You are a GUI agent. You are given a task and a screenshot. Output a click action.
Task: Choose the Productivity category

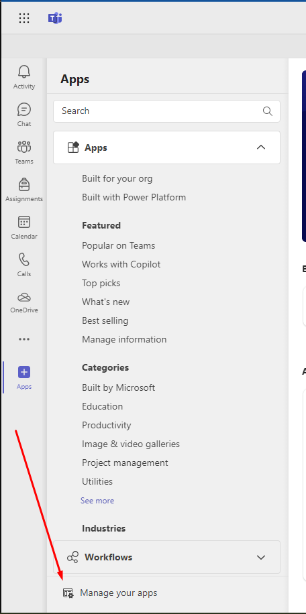click(106, 425)
